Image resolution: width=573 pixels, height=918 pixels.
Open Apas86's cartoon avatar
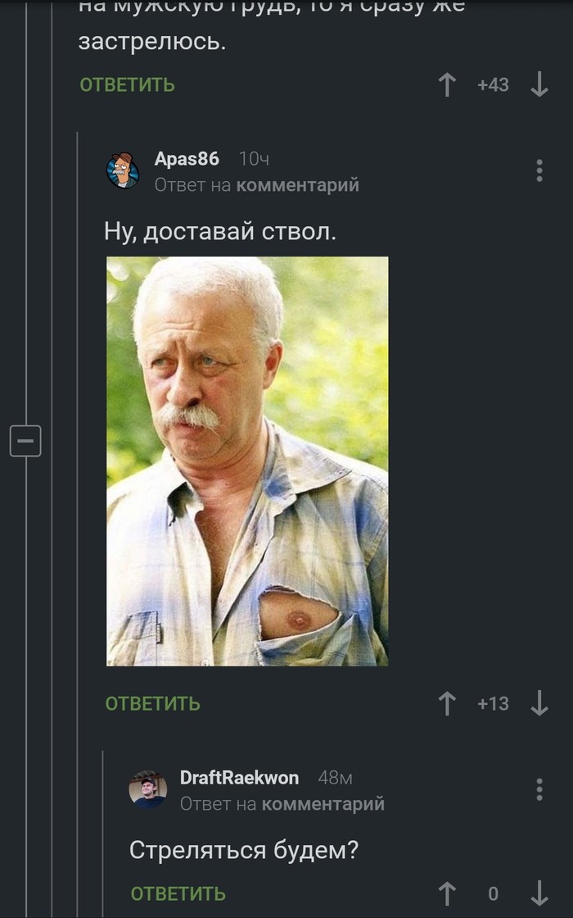coord(123,170)
